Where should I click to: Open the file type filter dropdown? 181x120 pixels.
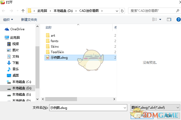(155, 107)
